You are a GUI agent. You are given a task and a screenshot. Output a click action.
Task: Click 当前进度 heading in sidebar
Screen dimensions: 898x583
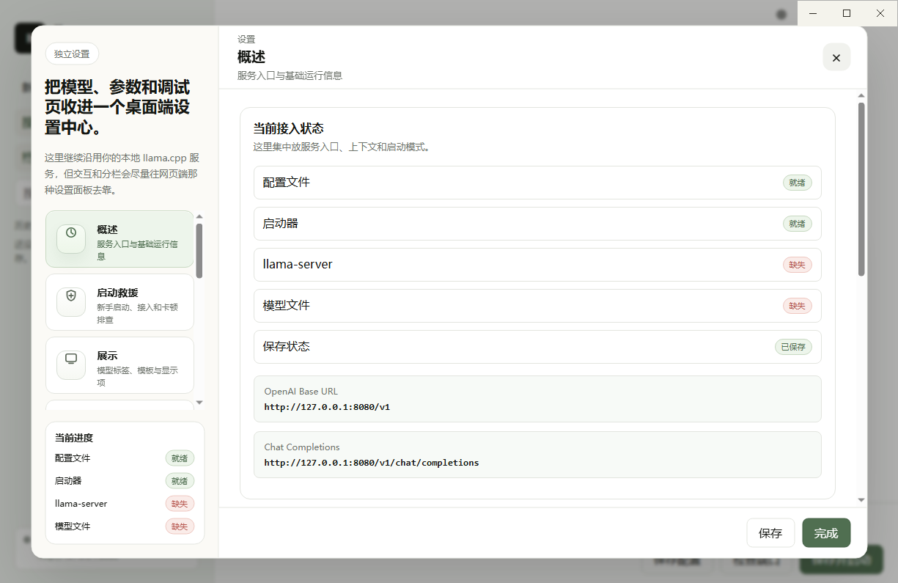point(74,438)
